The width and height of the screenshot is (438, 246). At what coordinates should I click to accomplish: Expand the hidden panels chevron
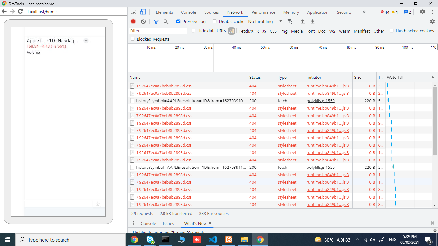[364, 12]
